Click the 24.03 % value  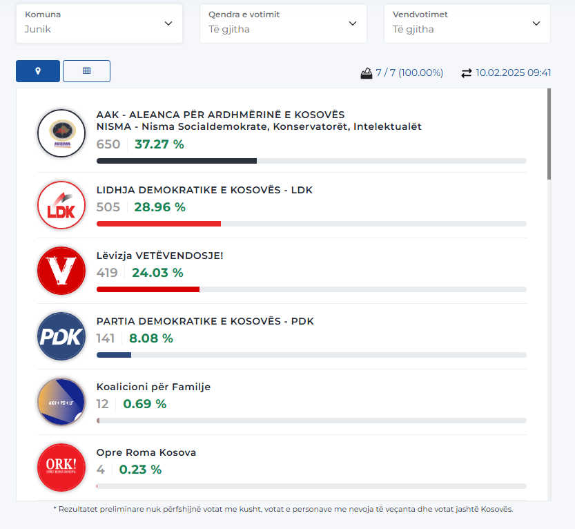157,273
